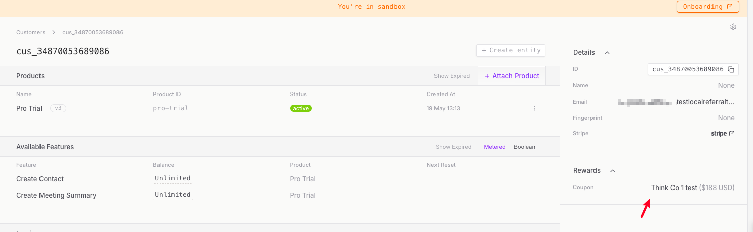Click the active status badge
The height and width of the screenshot is (232, 753).
pyautogui.click(x=301, y=108)
